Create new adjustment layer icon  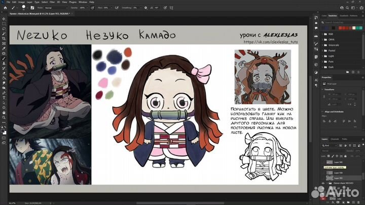(x=343, y=202)
